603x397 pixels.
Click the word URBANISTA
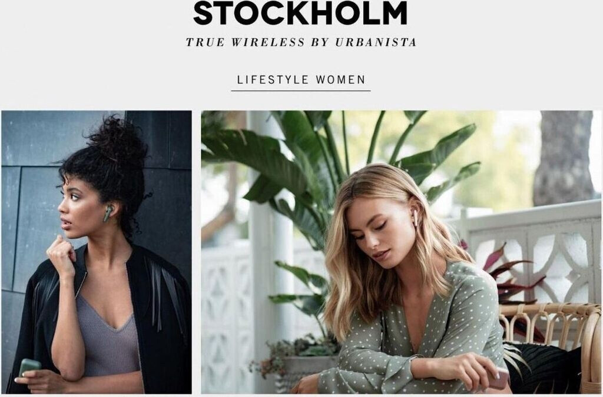(376, 42)
